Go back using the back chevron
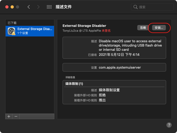Viewport: 177px width, 133px height. [x=29, y=7]
